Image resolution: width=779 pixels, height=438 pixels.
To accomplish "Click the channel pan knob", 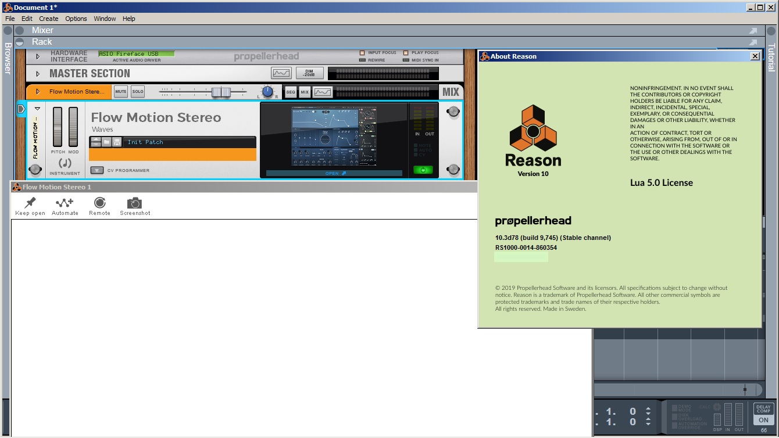I will pos(267,91).
